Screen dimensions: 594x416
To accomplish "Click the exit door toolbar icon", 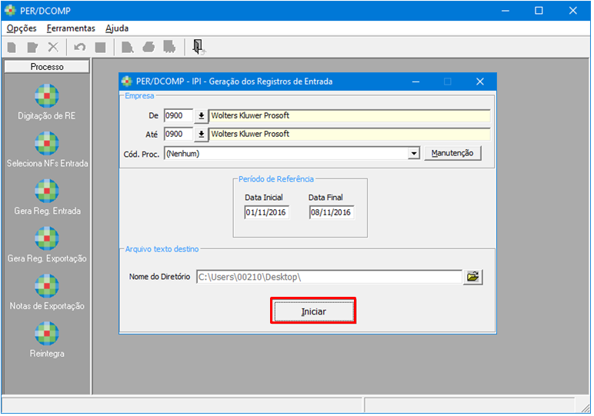I will pos(198,47).
